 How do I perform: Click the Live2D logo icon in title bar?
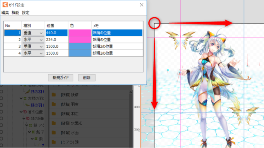click(5, 5)
